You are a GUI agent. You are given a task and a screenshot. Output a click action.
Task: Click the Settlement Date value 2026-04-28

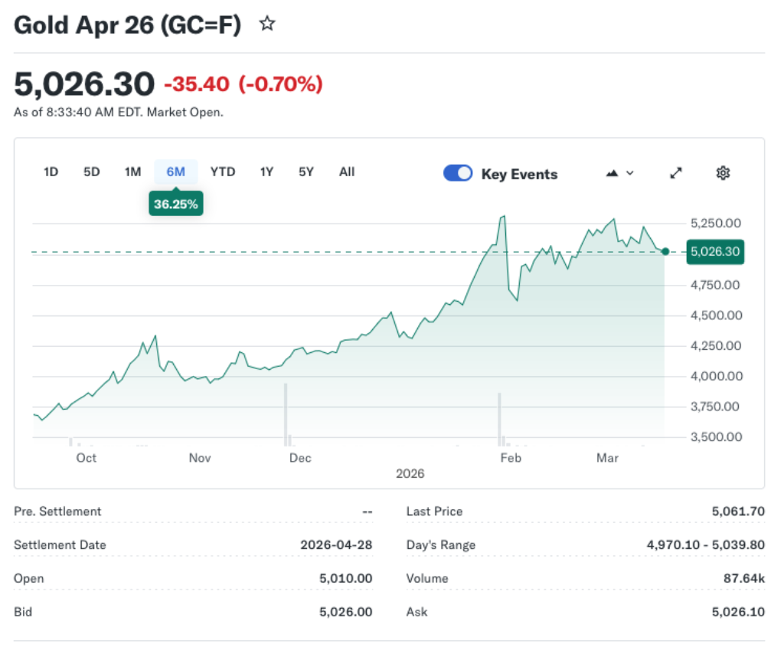coord(337,544)
